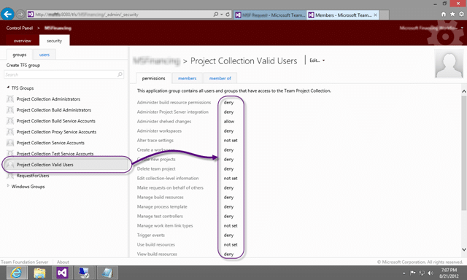Image resolution: width=467 pixels, height=280 pixels.
Task: Launch Visual Studio from the taskbar
Action: pyautogui.click(x=62, y=273)
